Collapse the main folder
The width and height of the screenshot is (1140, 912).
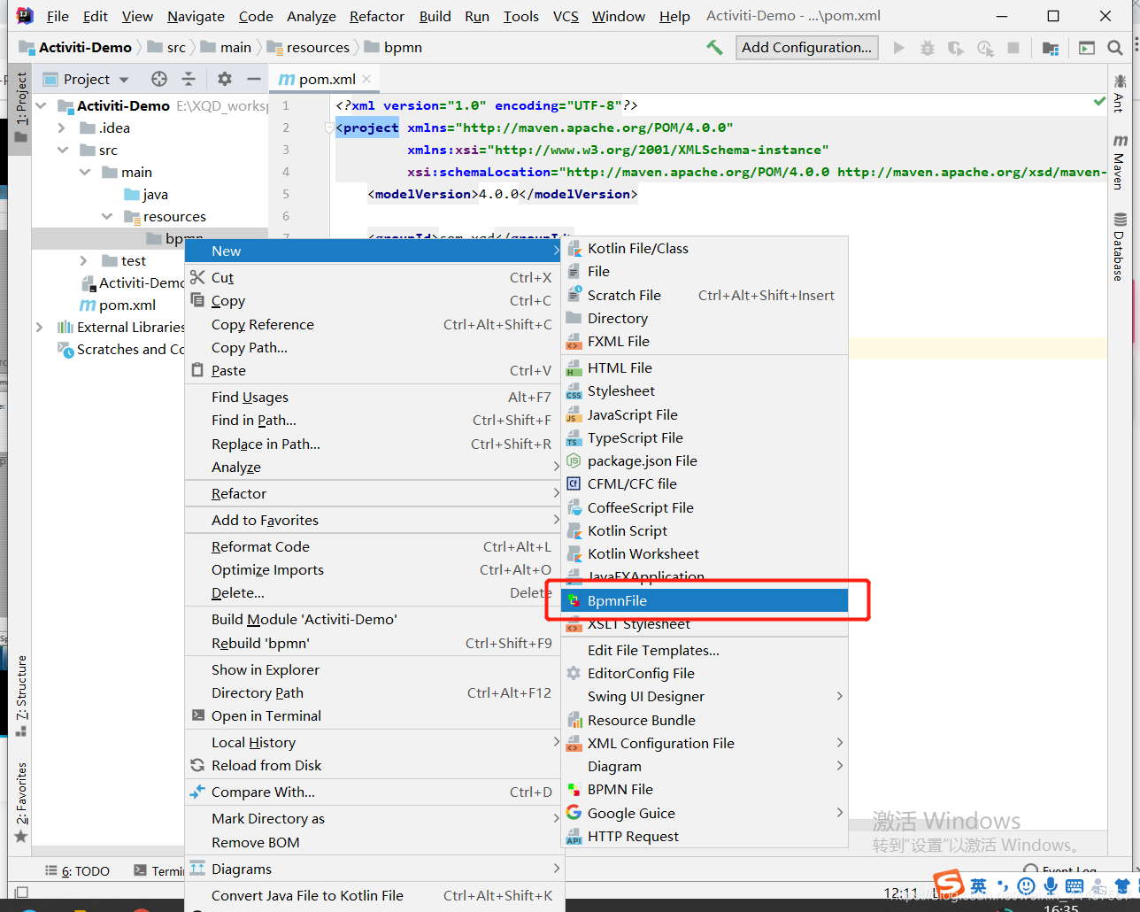85,172
